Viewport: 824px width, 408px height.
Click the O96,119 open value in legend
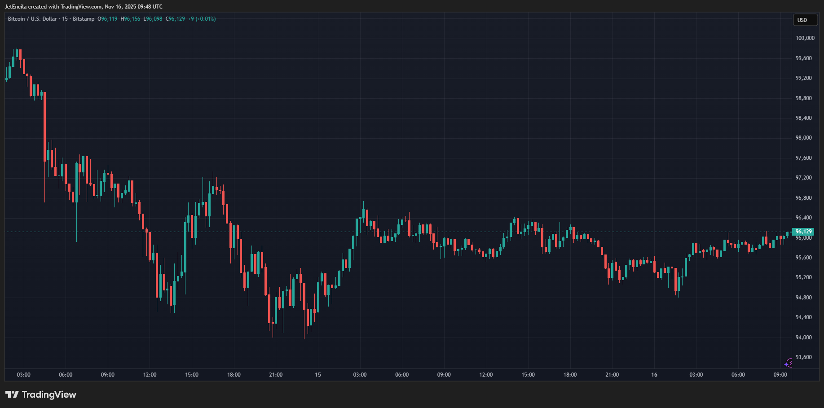pyautogui.click(x=107, y=19)
